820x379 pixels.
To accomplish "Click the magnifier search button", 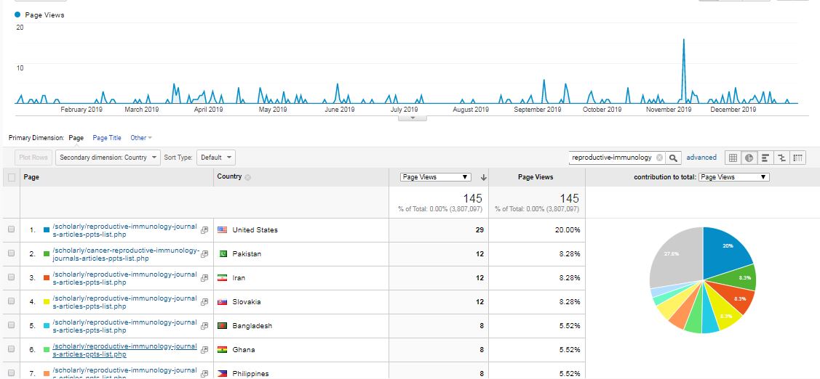I will 674,158.
